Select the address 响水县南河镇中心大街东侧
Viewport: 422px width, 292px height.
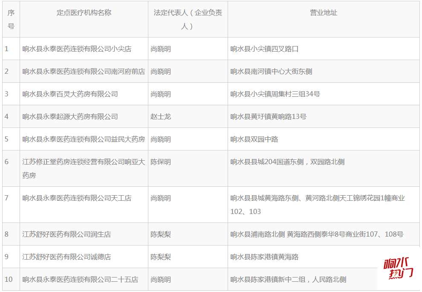click(271, 72)
